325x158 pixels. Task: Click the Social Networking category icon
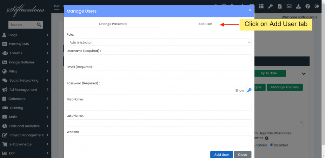point(5,80)
